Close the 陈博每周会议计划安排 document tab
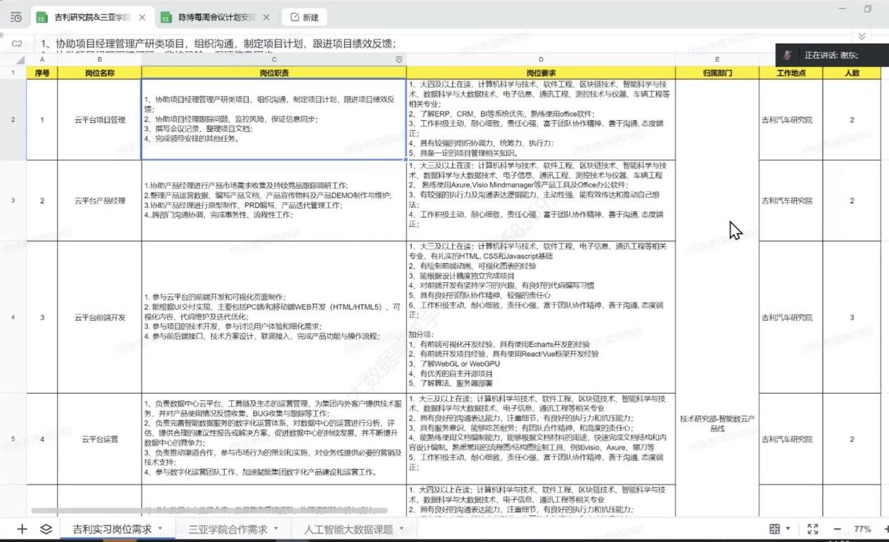Viewport: 889px width, 542px height. [266, 17]
